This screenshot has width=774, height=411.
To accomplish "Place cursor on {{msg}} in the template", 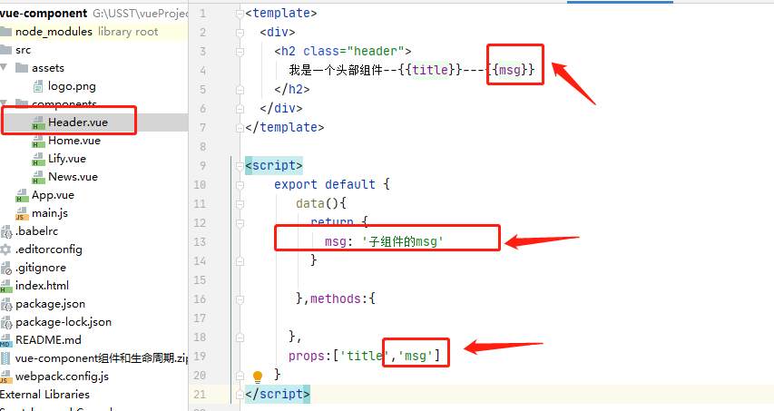I will point(510,70).
